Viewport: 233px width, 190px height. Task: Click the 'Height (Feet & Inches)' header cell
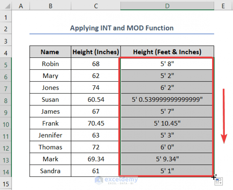[x=167, y=52]
